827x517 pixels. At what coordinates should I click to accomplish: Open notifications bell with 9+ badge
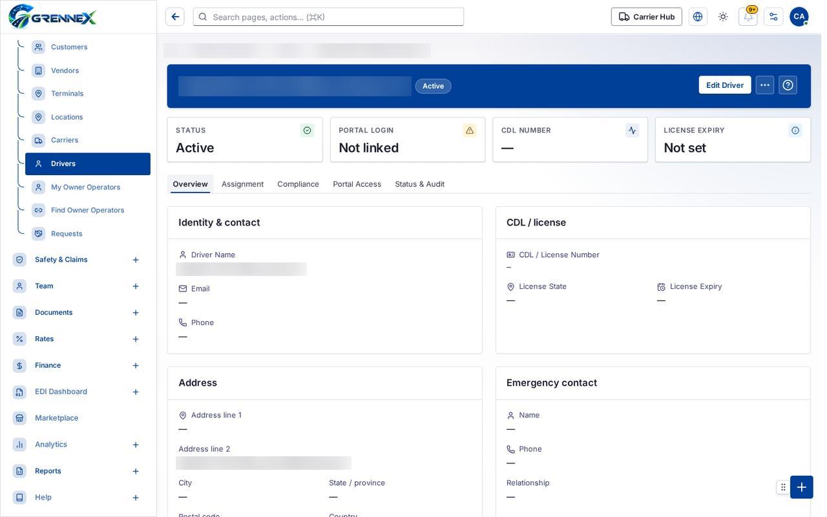(748, 17)
